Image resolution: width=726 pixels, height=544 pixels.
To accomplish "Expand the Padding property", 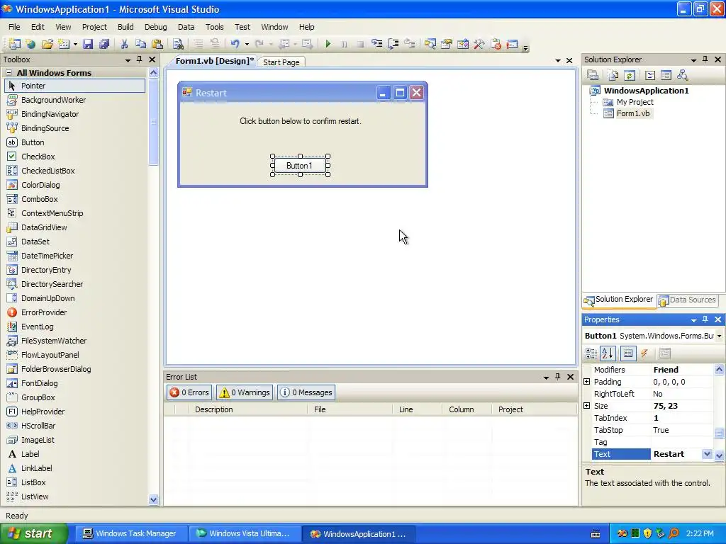I will pyautogui.click(x=586, y=382).
